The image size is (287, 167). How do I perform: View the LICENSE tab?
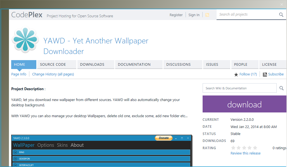[273, 65]
